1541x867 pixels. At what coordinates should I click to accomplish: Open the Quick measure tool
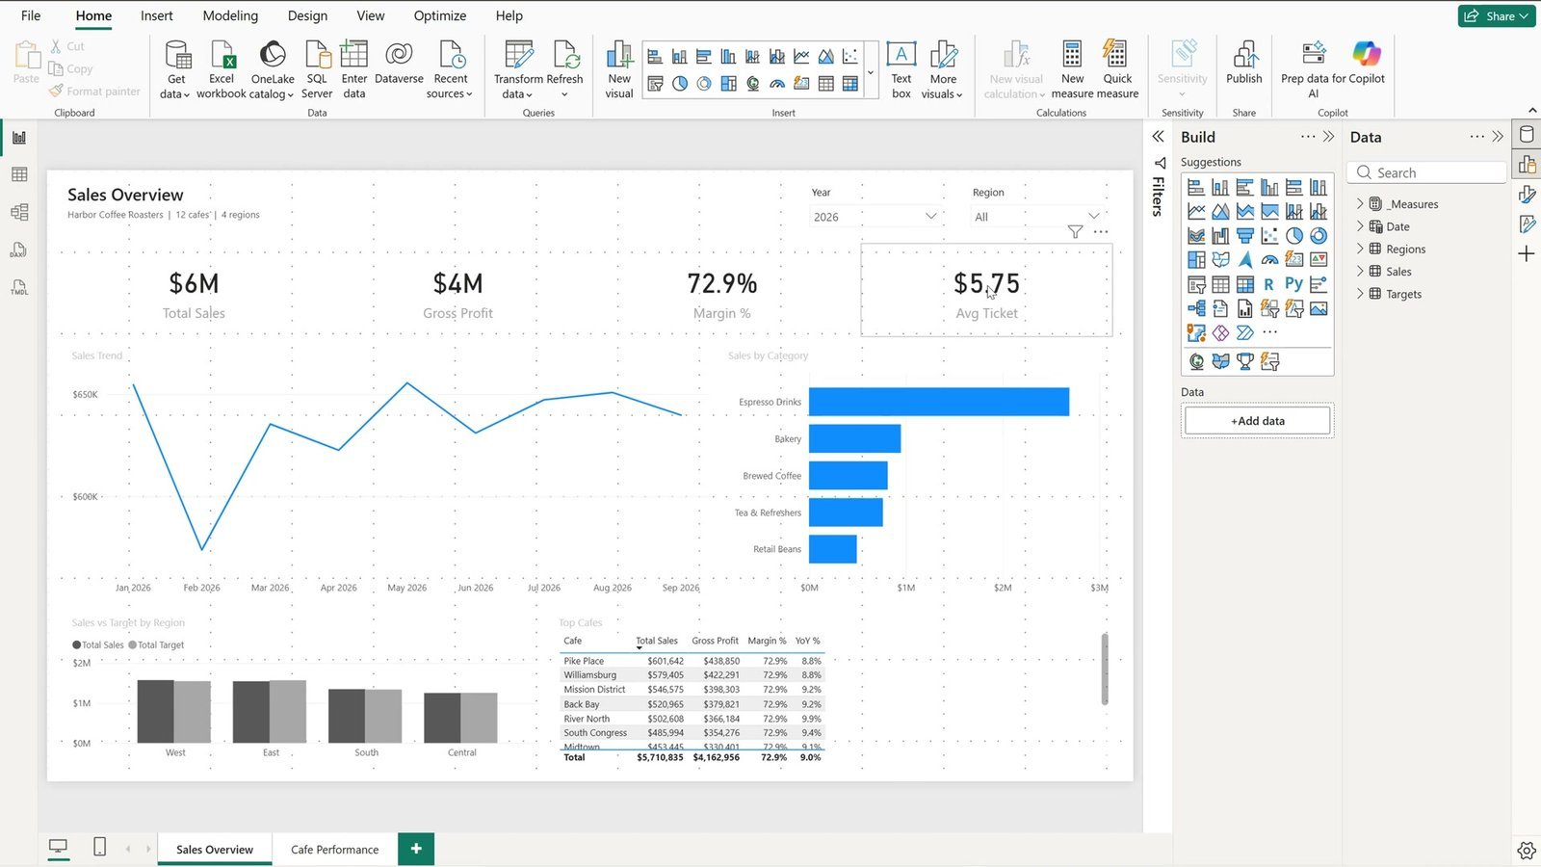[1117, 69]
